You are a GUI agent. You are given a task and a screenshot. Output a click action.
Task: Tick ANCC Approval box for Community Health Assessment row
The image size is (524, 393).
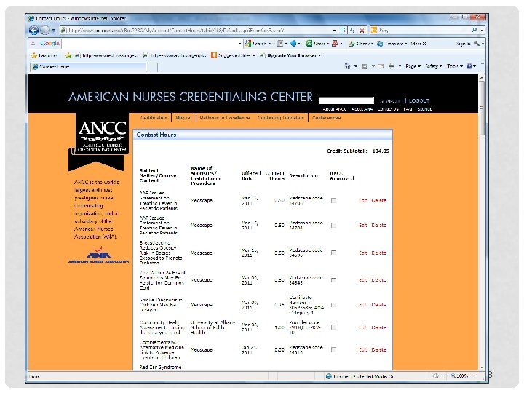(x=333, y=327)
